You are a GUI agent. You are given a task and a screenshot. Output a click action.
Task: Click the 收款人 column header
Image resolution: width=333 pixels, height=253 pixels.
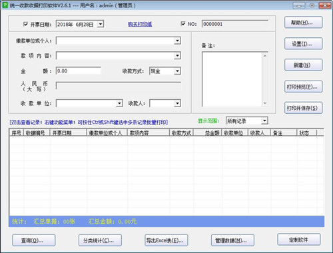[259, 133]
